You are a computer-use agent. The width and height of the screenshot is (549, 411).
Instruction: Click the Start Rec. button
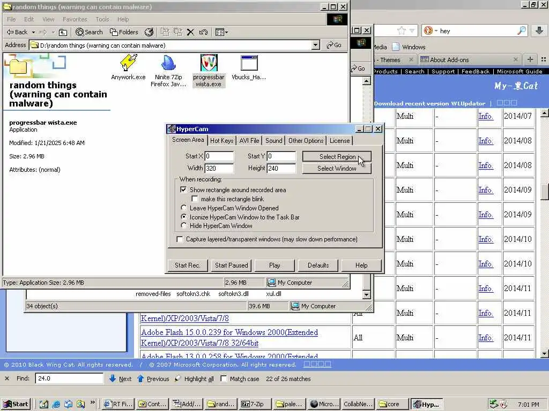coord(187,265)
